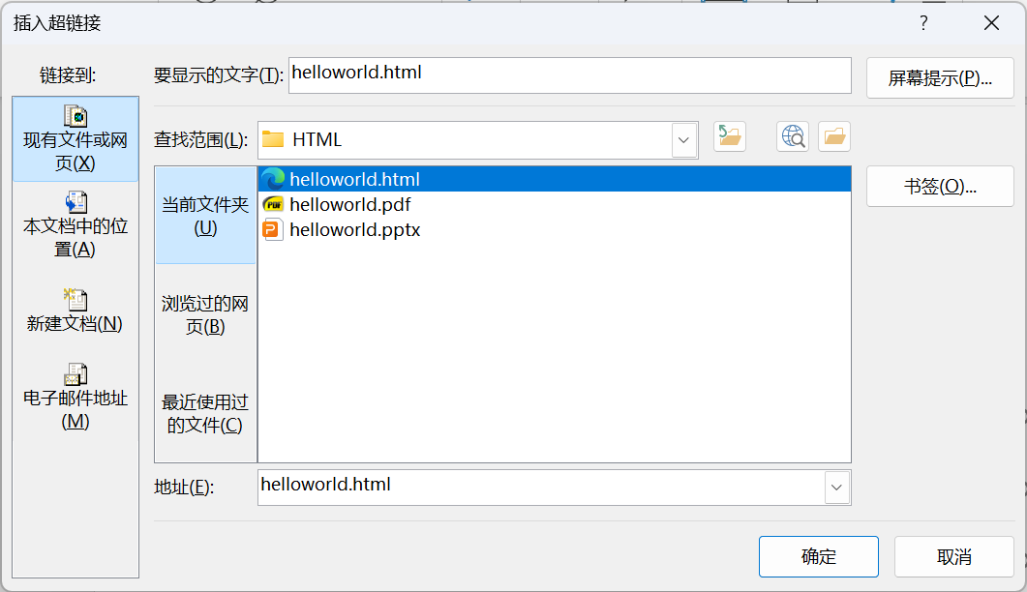Viewport: 1027px width, 592px height.
Task: Select Create New Document (新建文档) option
Action: tap(76, 311)
